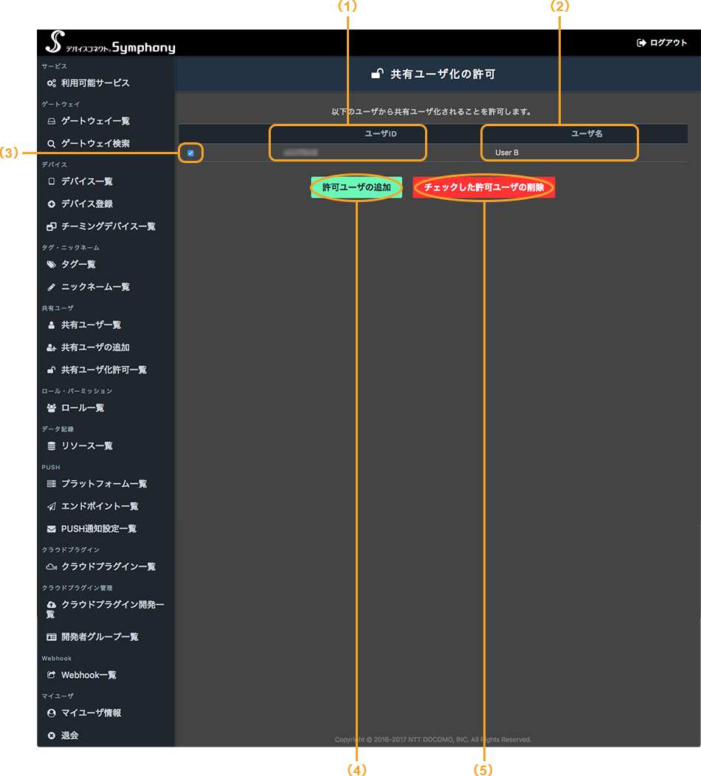Click the plus icon beside デバイス登録
The height and width of the screenshot is (776, 701).
[x=51, y=204]
